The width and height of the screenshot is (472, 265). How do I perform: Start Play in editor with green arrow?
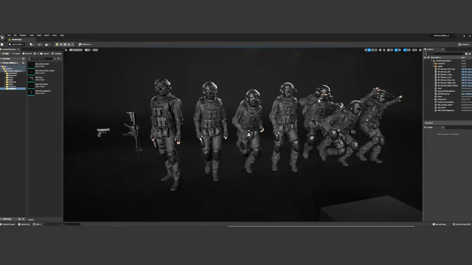click(57, 44)
